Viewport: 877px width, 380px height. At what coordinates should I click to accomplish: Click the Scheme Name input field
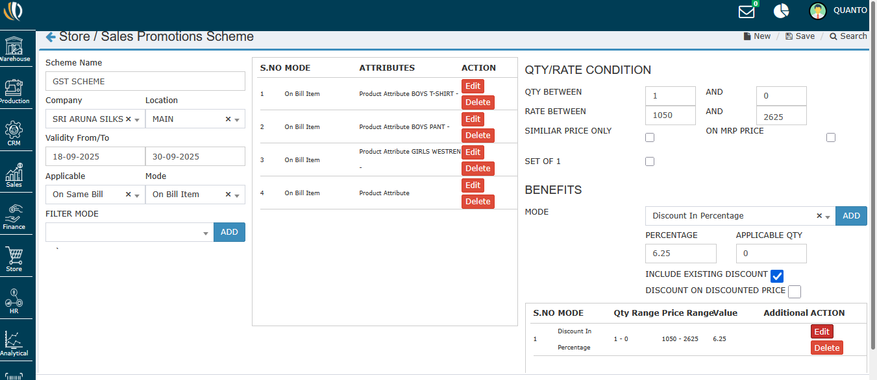point(145,81)
